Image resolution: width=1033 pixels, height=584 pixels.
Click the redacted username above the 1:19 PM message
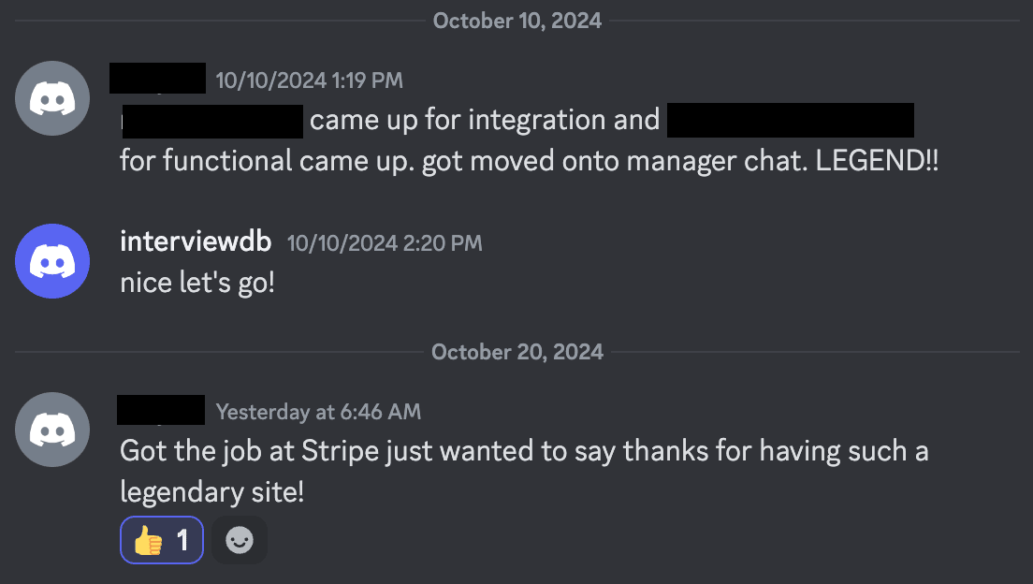coord(157,79)
